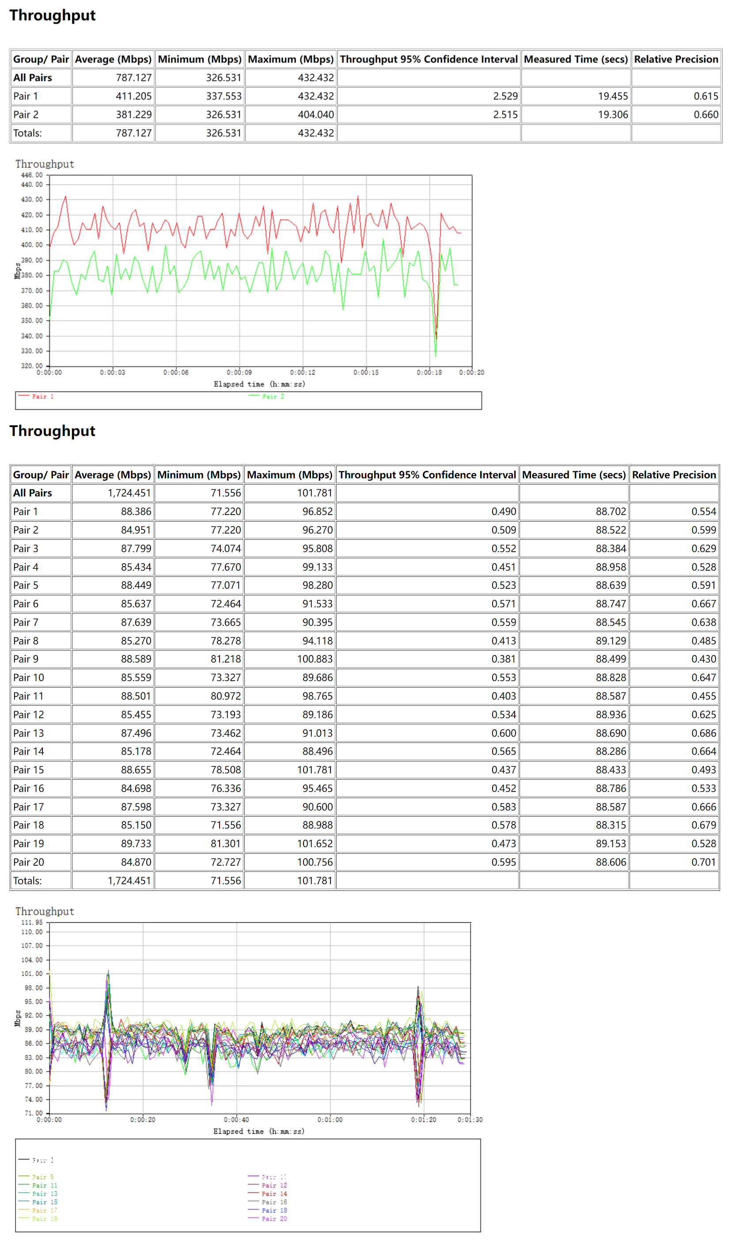Click the 0:00:15 time axis label
732x1242 pixels.
tap(366, 373)
